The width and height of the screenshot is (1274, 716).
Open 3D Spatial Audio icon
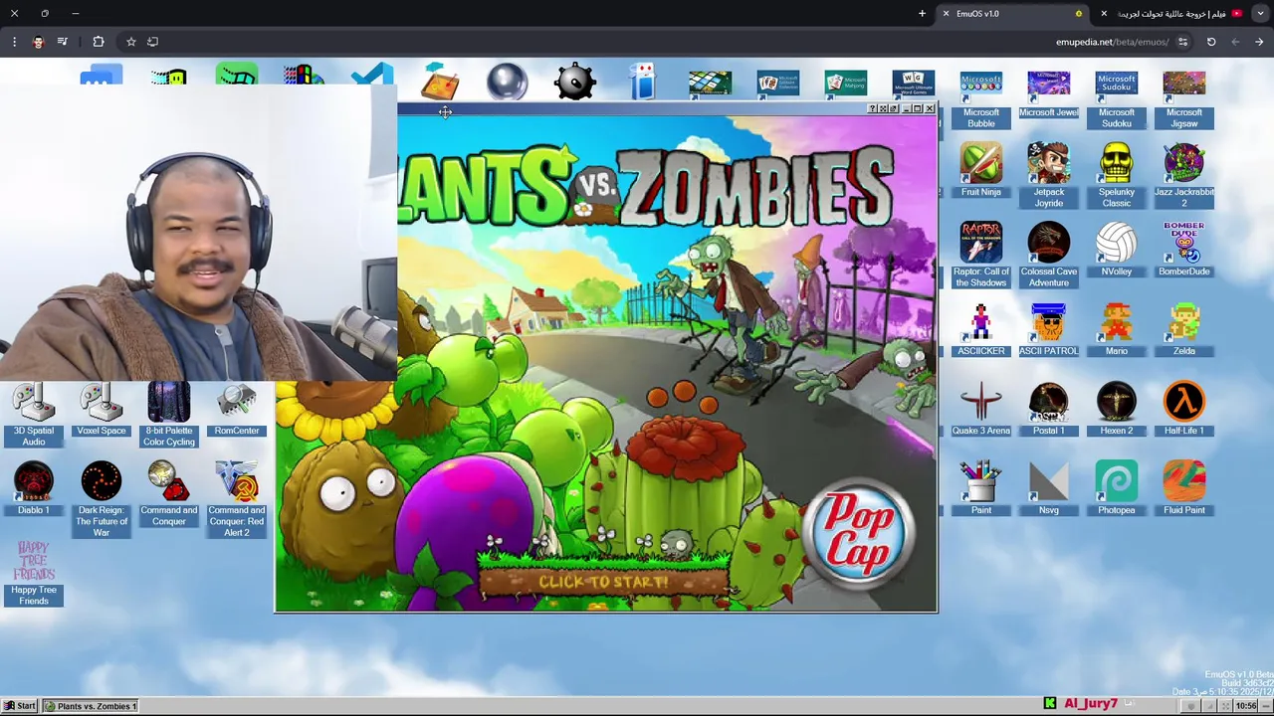pyautogui.click(x=33, y=414)
